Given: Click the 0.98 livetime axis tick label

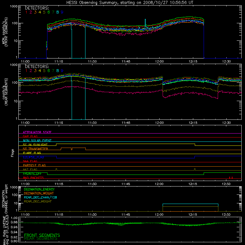Looking at the screenshot, I should tap(14, 222).
